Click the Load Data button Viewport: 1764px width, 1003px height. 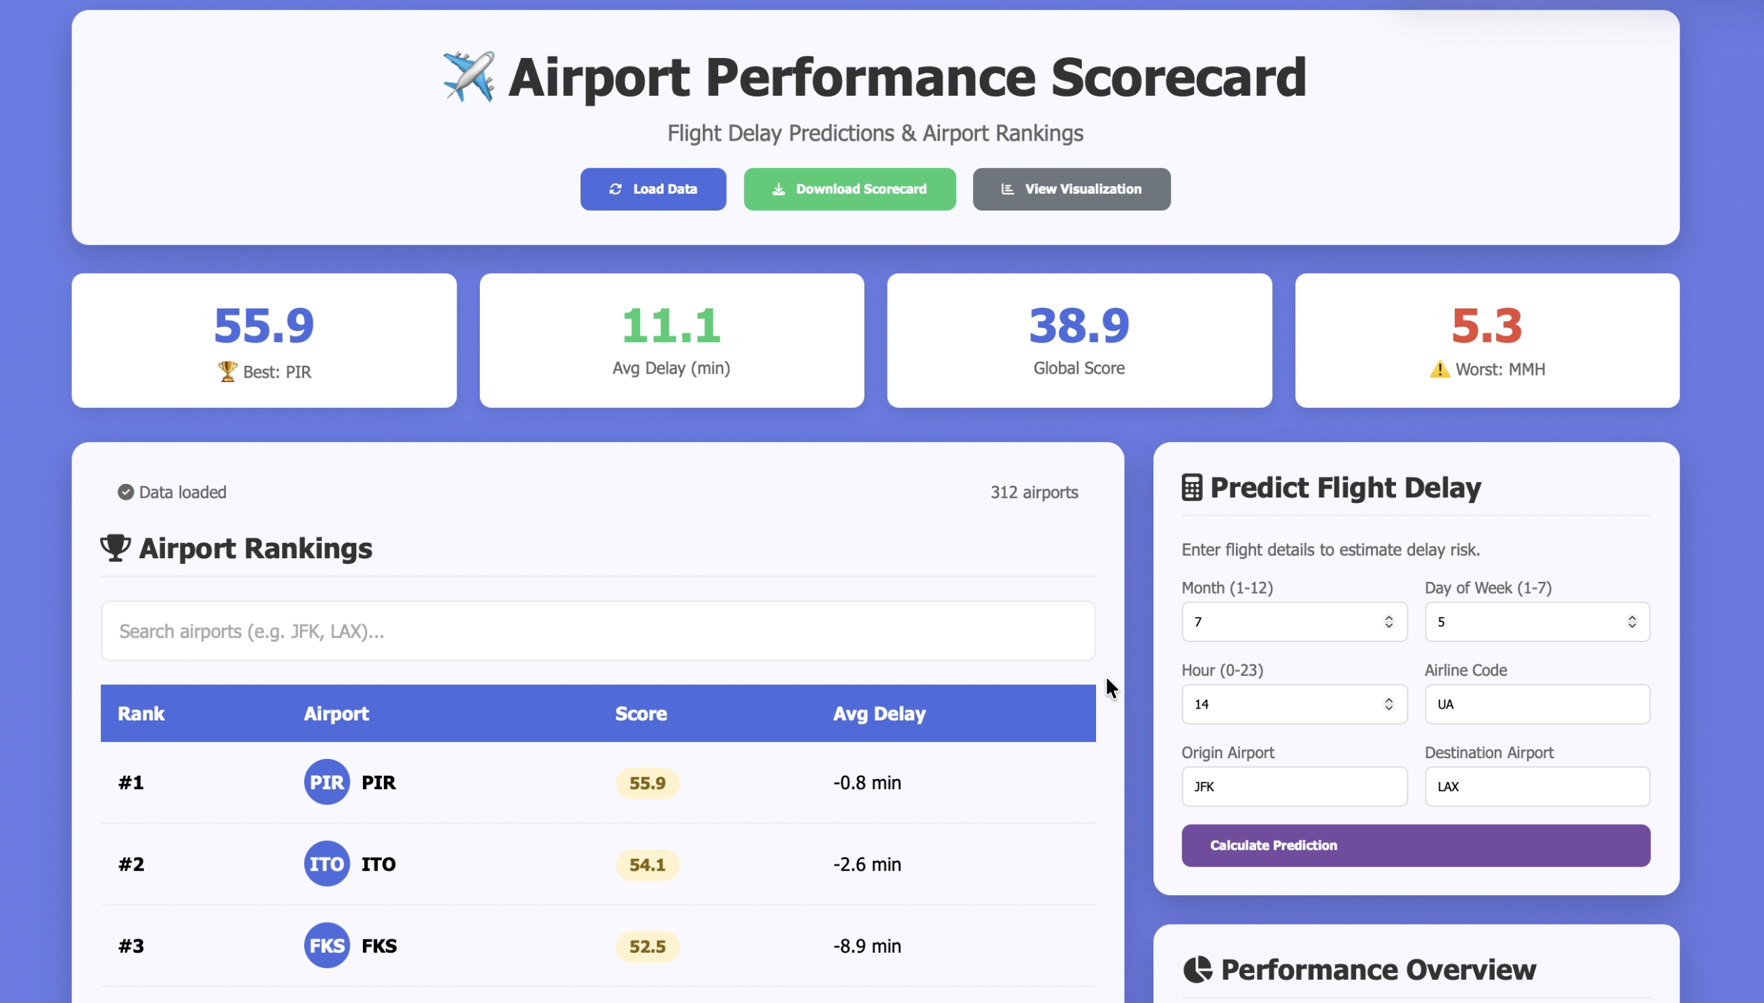tap(653, 189)
